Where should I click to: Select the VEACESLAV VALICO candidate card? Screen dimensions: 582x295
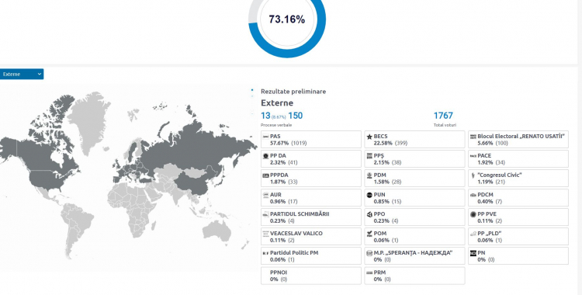click(x=311, y=236)
